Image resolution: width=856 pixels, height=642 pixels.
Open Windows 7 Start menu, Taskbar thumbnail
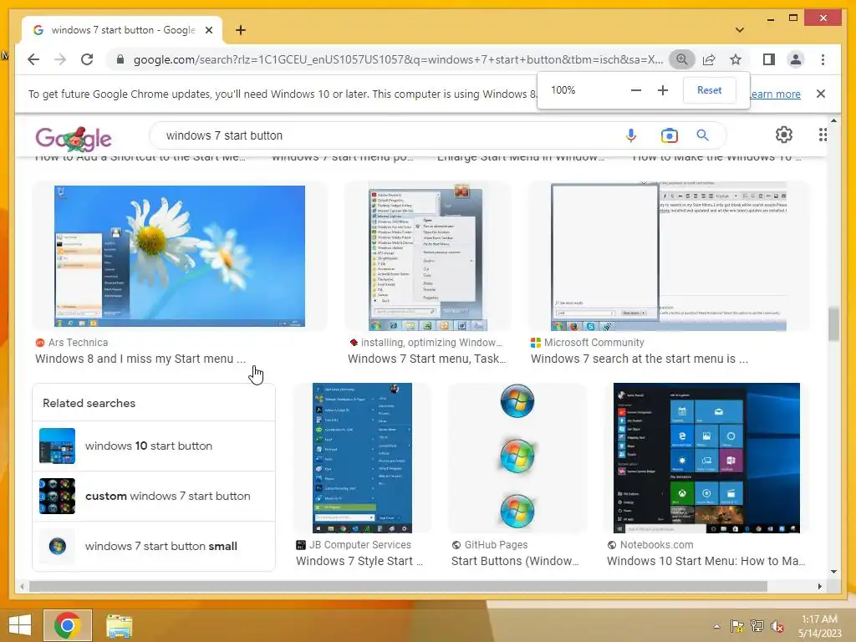point(427,257)
